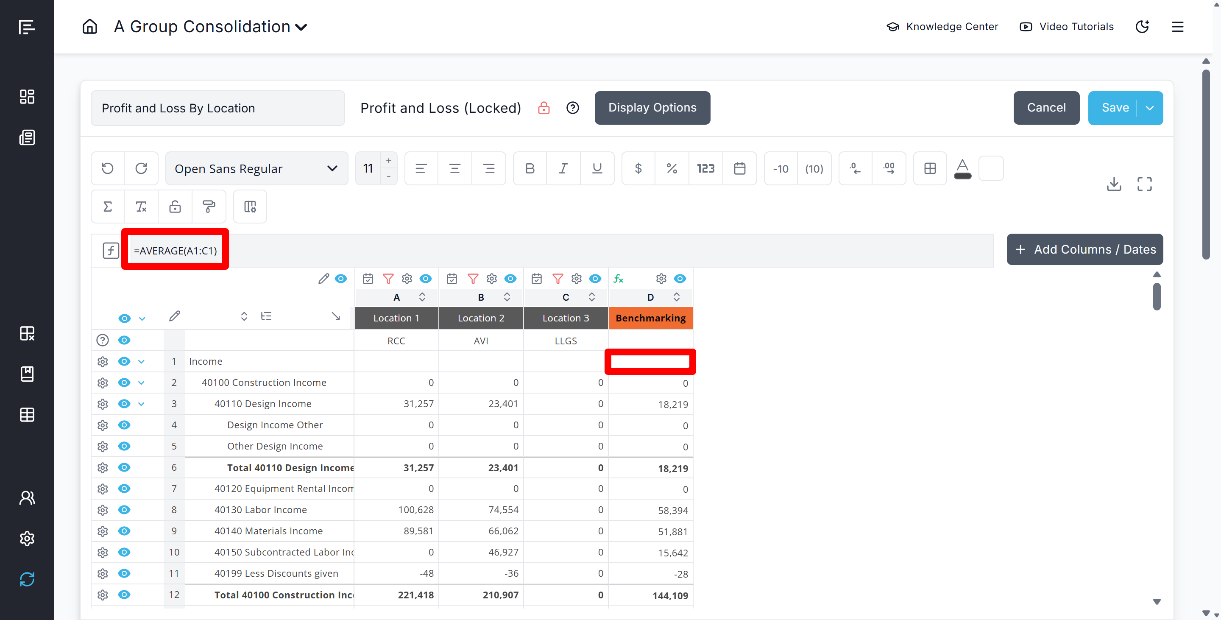Screen dimensions: 1221x620
Task: Collapse row 3 Design Income chevron
Action: pos(141,404)
